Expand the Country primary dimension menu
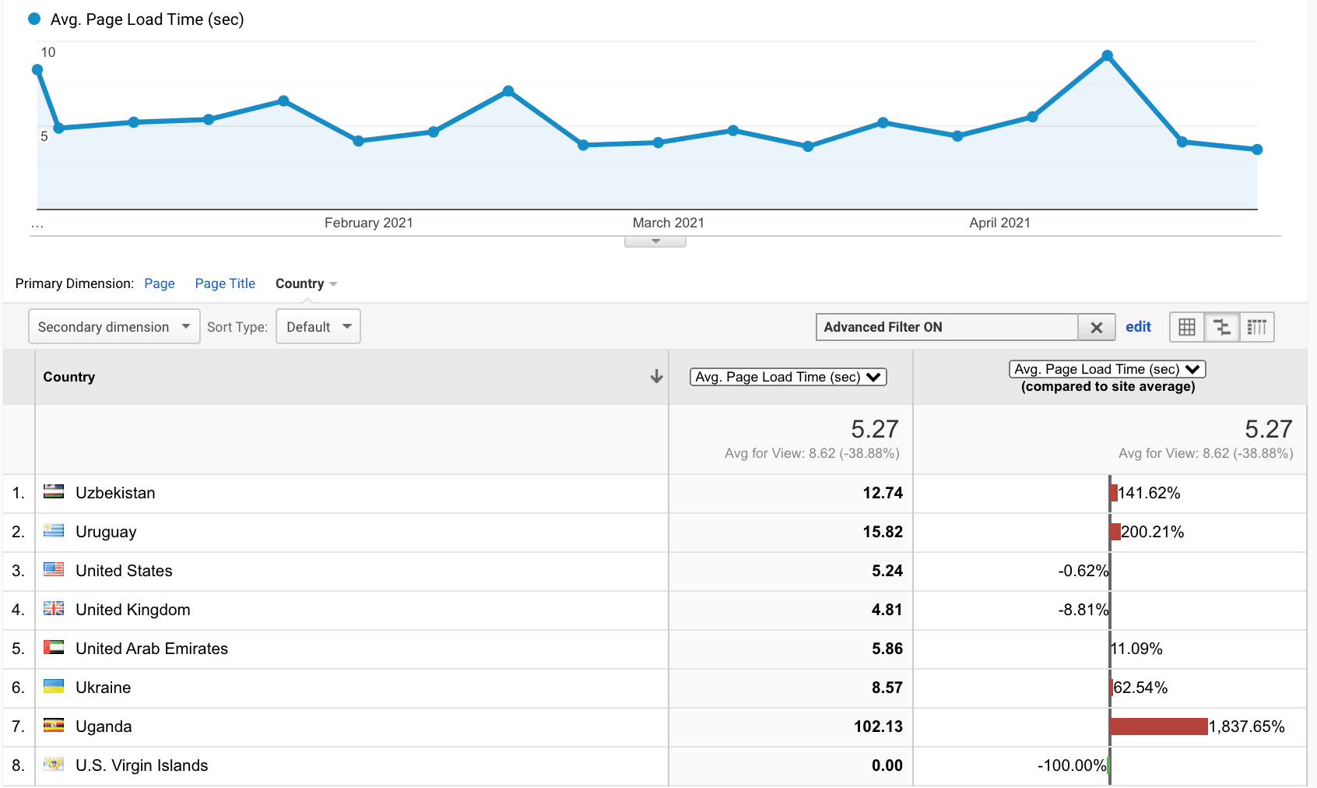Viewport: 1317px width, 788px height. coord(306,283)
